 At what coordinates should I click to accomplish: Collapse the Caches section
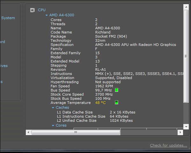[x=53, y=108]
